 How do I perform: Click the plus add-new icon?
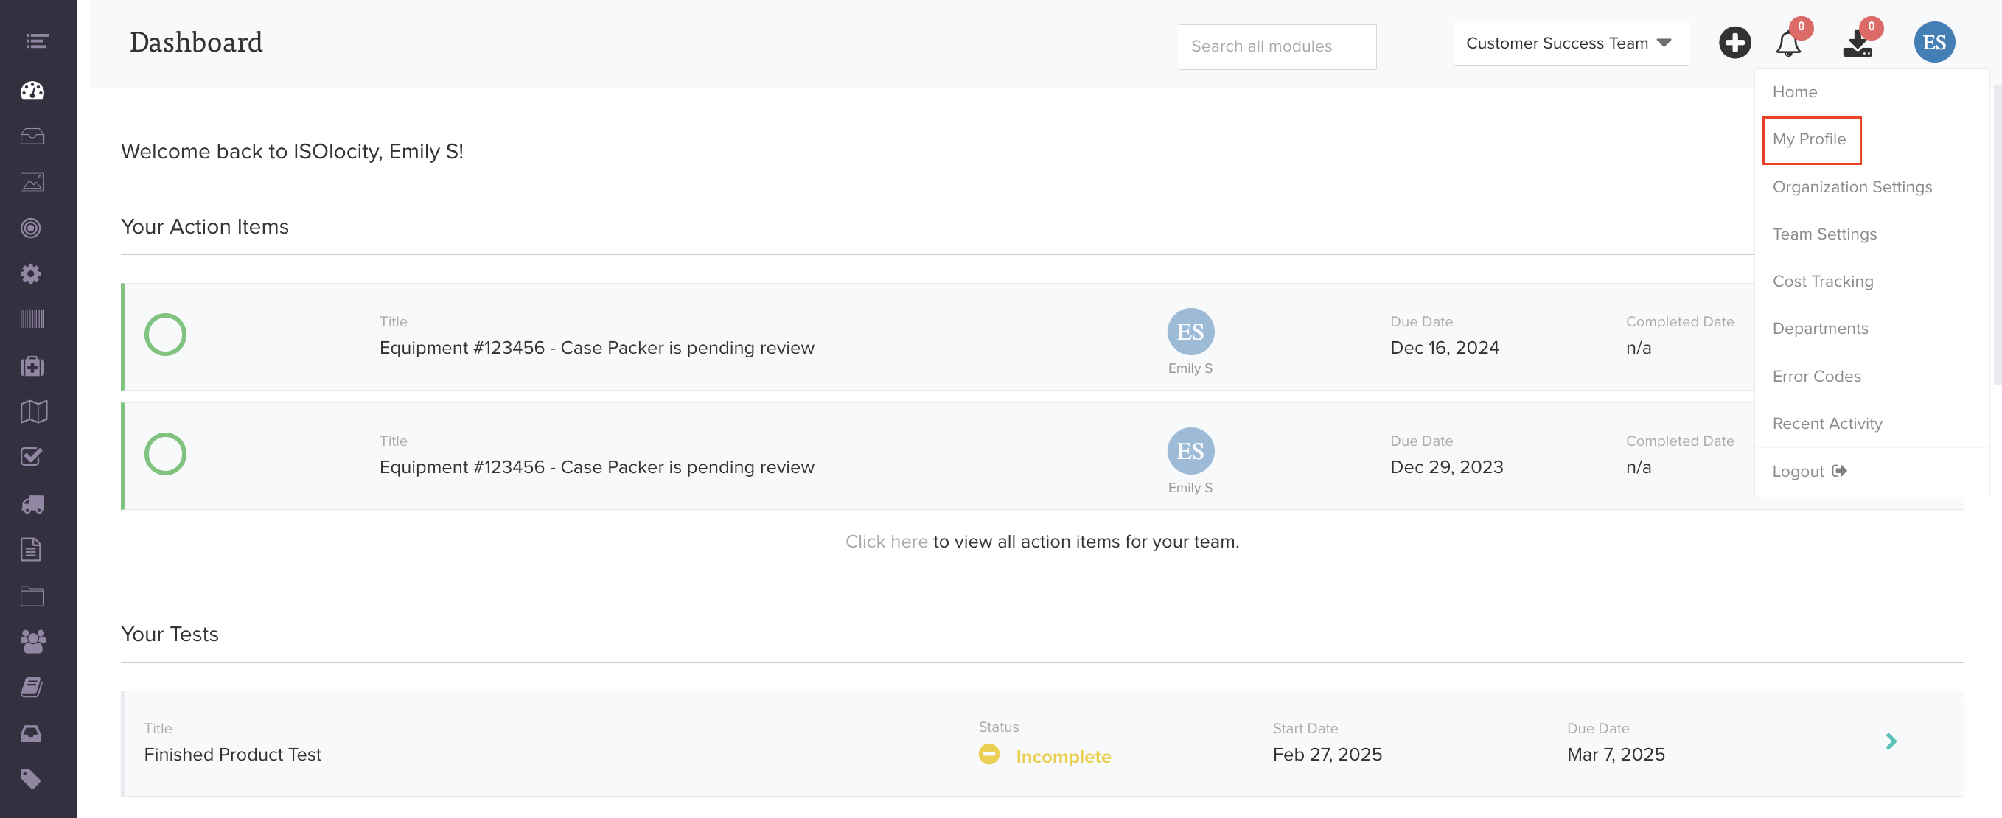[x=1734, y=43]
